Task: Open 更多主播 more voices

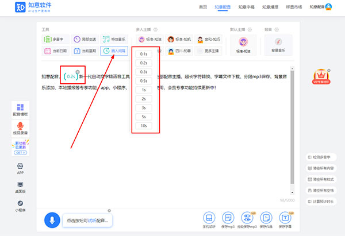Action: tap(208, 51)
